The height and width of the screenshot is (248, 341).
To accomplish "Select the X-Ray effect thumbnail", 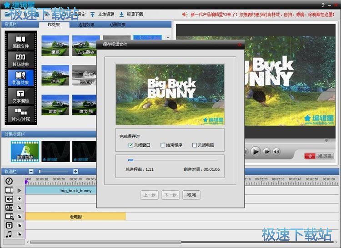I will (85, 75).
